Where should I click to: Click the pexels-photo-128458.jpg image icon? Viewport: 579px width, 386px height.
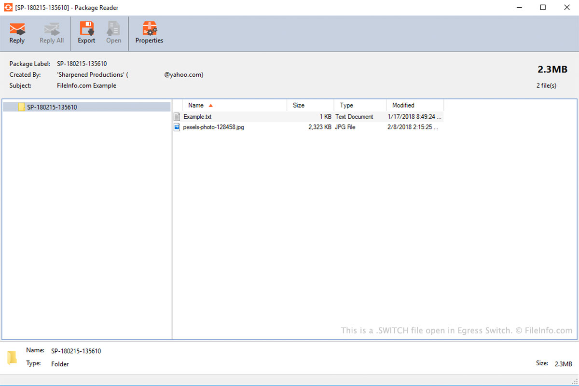click(177, 127)
